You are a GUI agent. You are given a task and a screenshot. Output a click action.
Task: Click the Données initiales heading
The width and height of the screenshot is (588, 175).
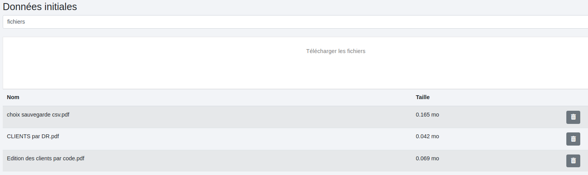(x=40, y=7)
